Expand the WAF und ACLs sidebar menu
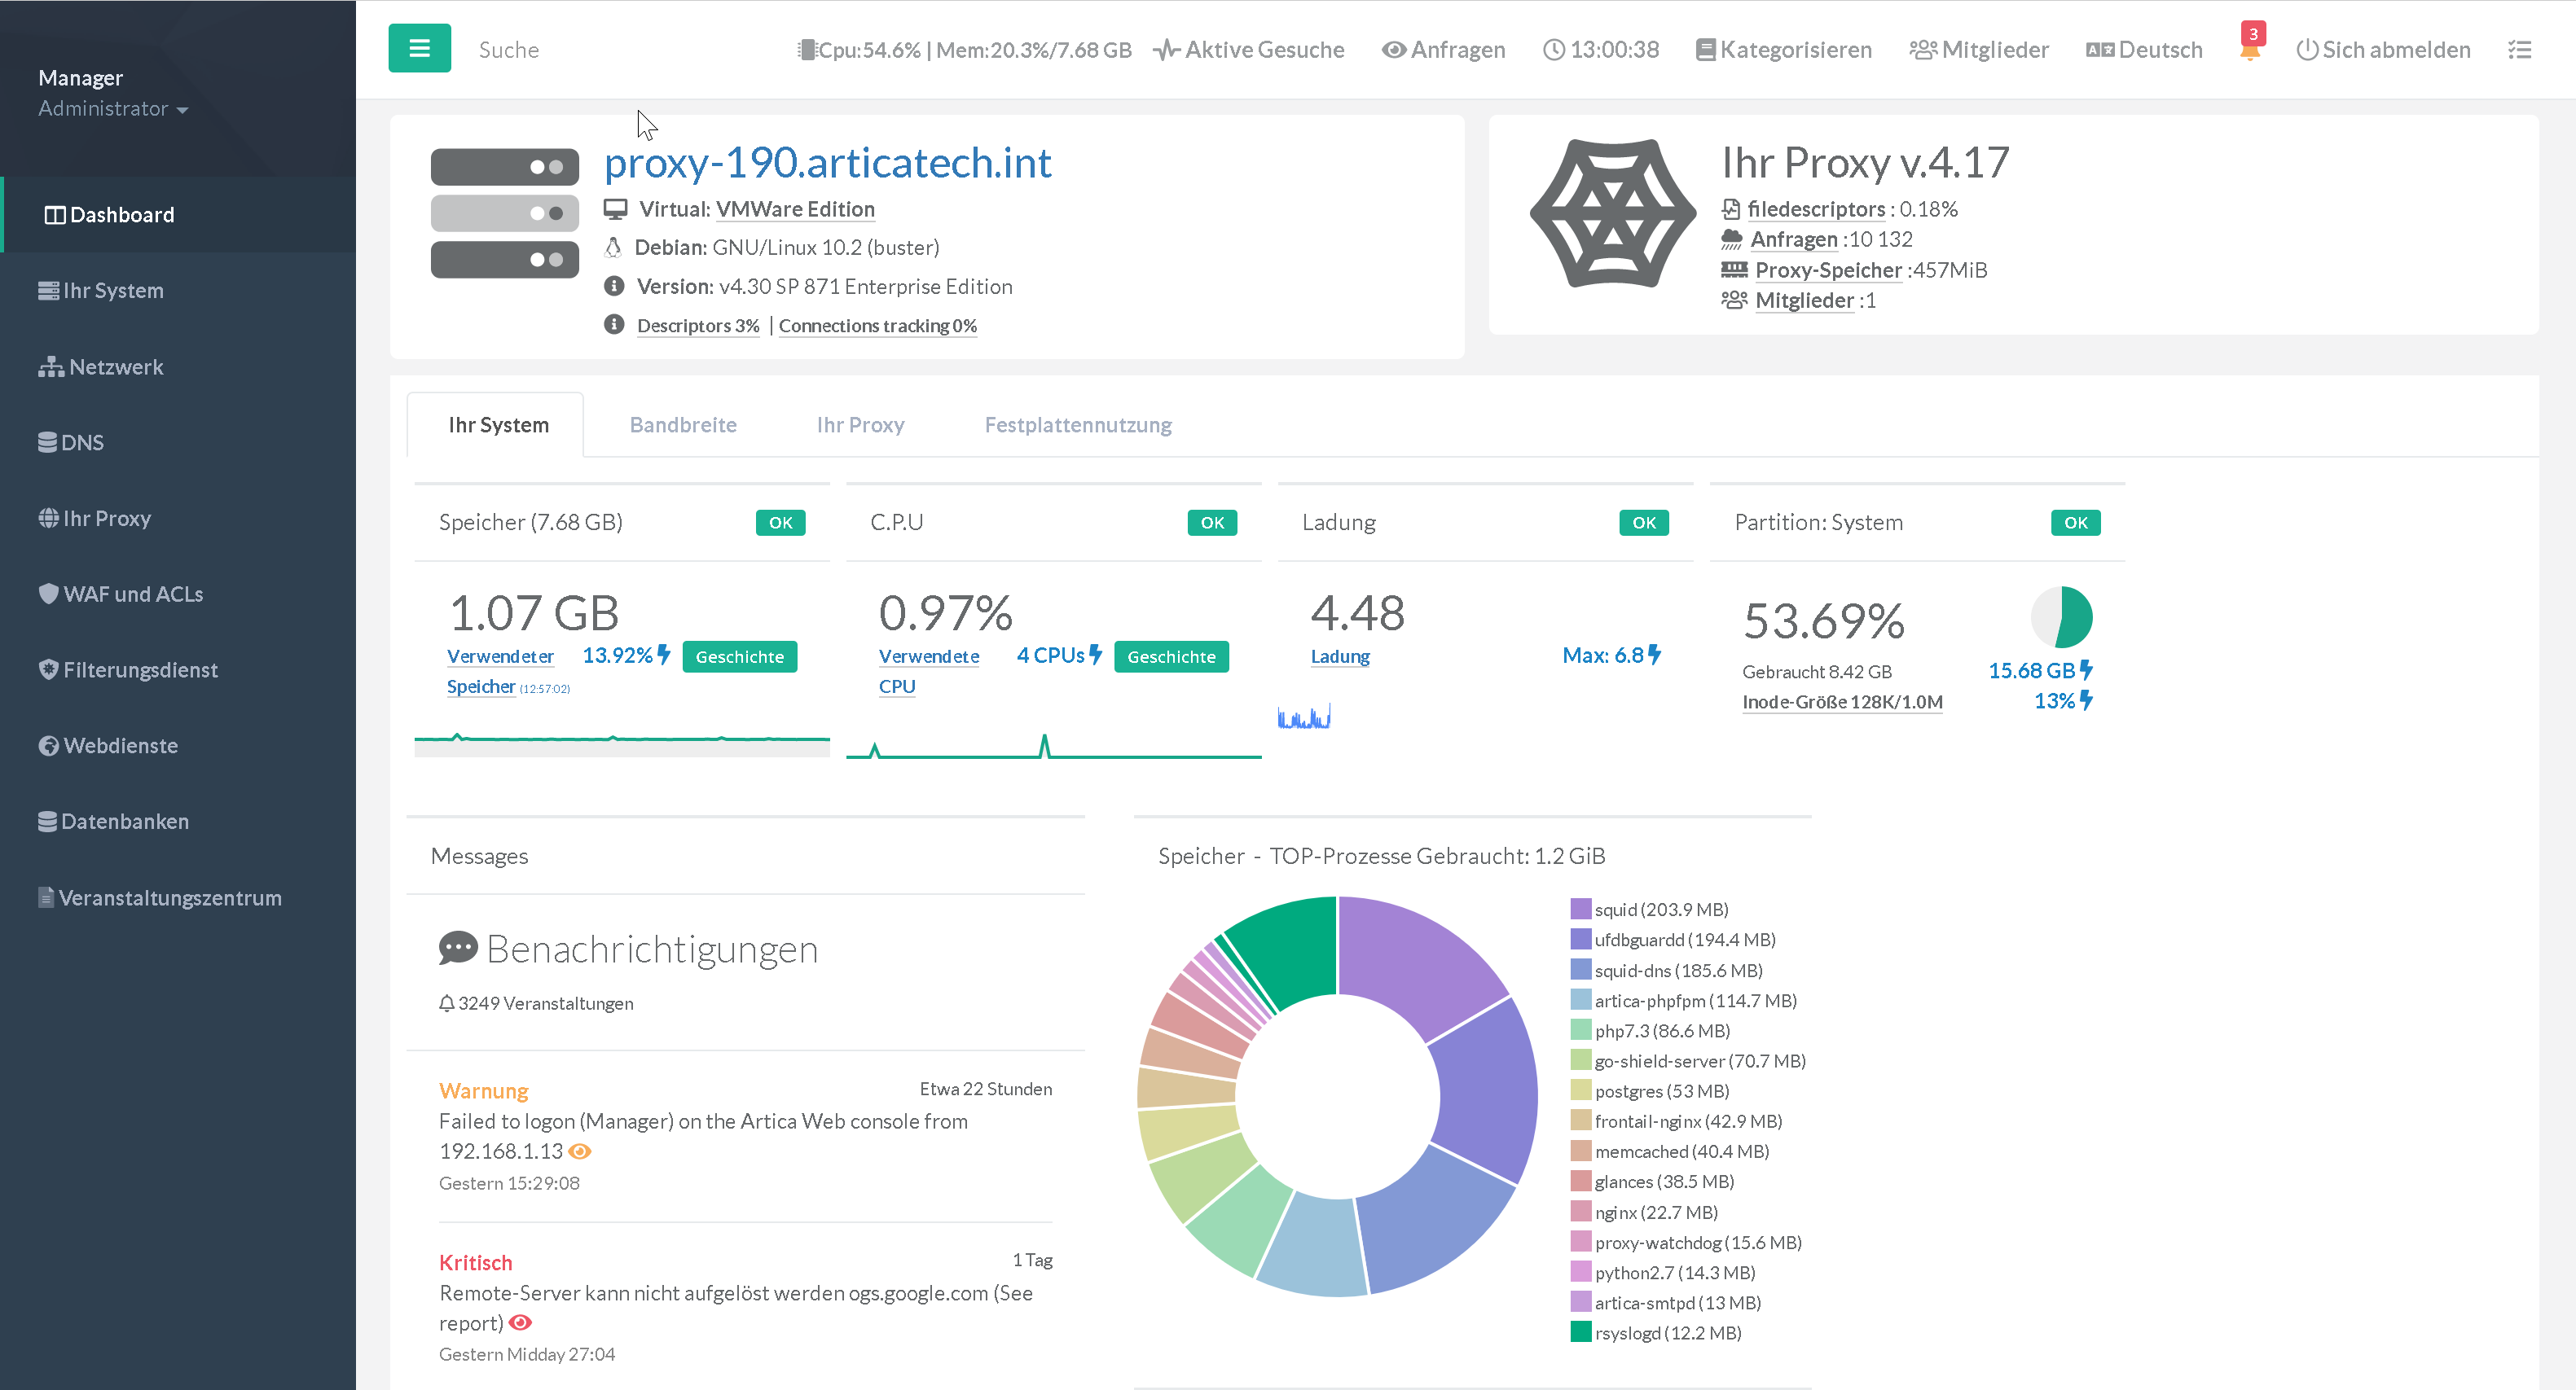Image resolution: width=2576 pixels, height=1390 pixels. point(132,594)
